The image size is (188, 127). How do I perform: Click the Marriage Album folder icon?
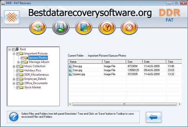(26, 62)
